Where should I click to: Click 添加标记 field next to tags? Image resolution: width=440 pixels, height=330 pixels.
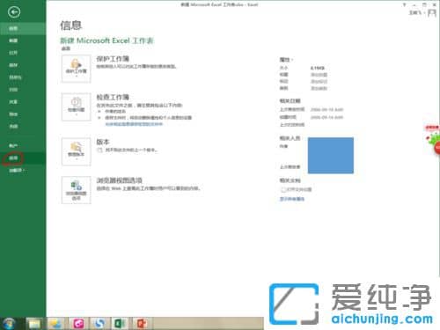click(x=319, y=82)
